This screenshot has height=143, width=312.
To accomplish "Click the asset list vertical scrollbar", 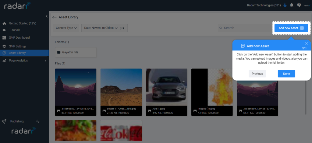I will tap(306, 97).
